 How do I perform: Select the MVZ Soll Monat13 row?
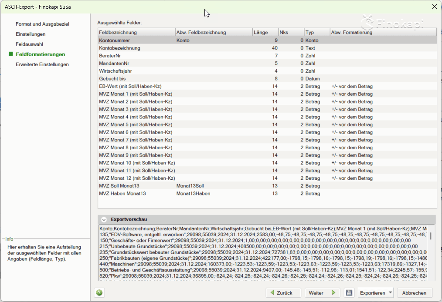267,186
